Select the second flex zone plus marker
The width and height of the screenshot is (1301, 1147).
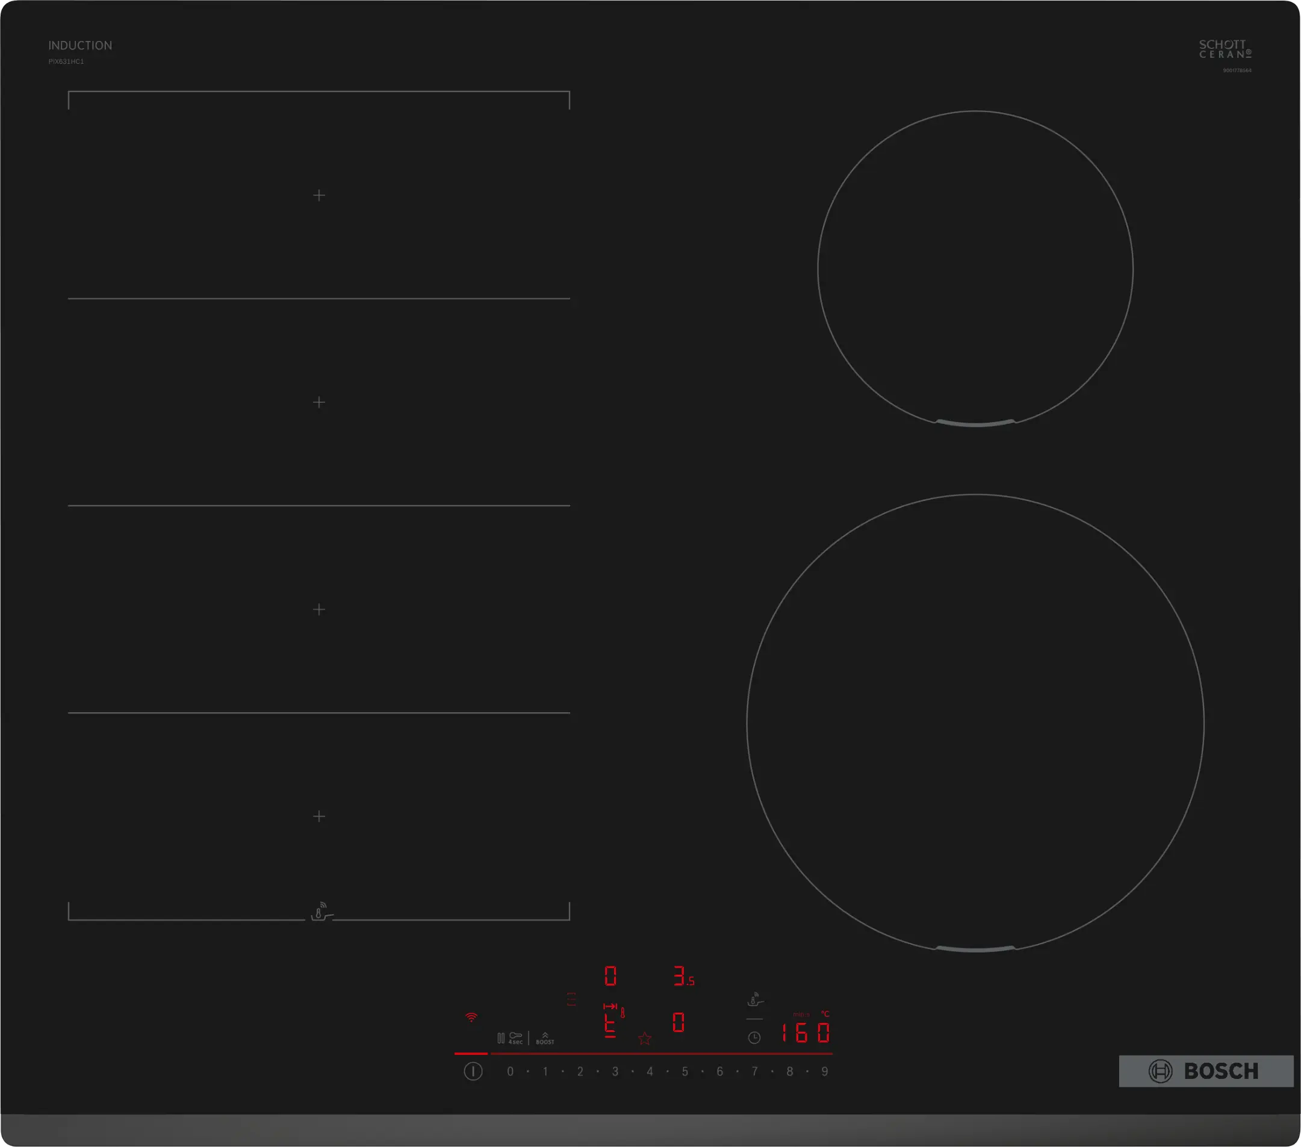pyautogui.click(x=319, y=402)
